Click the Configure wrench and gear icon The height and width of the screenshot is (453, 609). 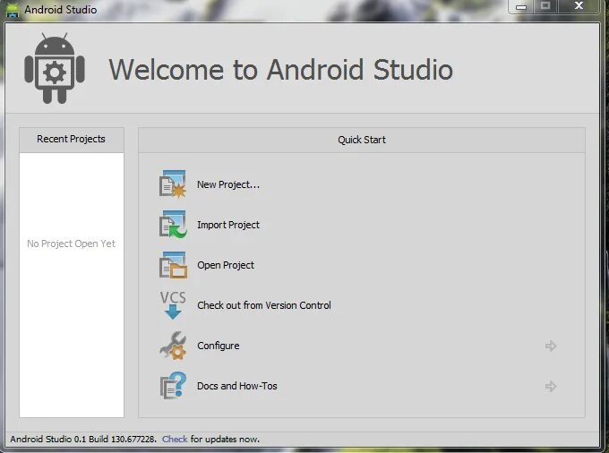pos(173,346)
